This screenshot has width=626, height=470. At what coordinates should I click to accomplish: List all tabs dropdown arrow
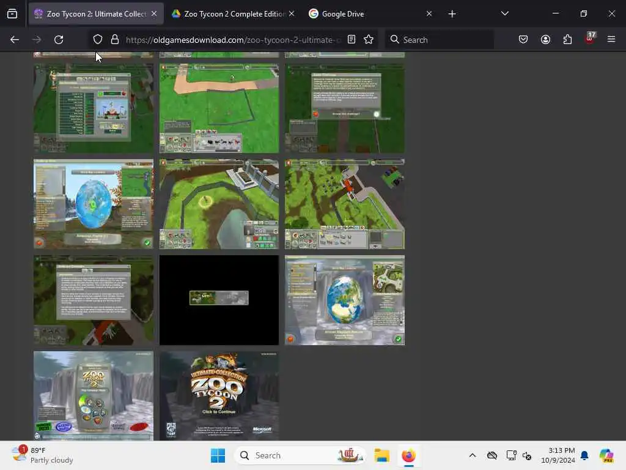(505, 13)
